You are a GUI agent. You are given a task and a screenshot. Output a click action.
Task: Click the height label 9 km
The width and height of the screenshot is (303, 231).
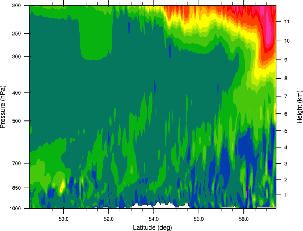pyautogui.click(x=286, y=60)
